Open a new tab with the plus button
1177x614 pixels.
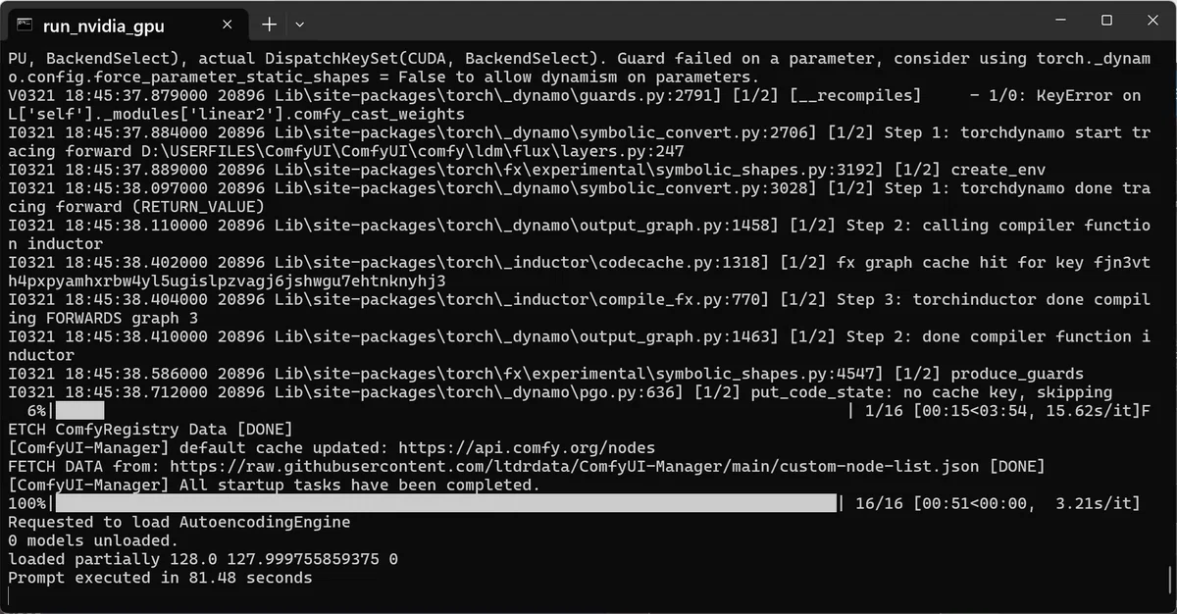click(x=269, y=24)
